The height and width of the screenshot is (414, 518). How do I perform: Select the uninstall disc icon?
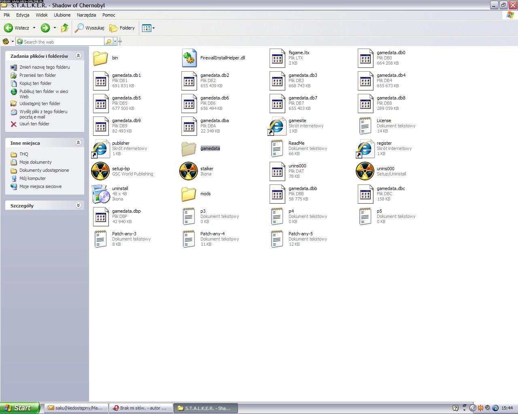[x=101, y=194]
